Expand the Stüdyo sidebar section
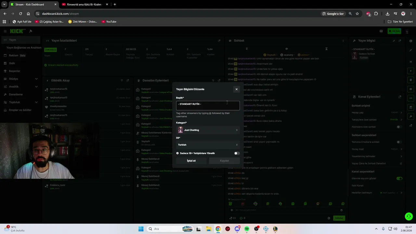Image resolution: width=416 pixels, height=234 pixels. [x=20, y=79]
